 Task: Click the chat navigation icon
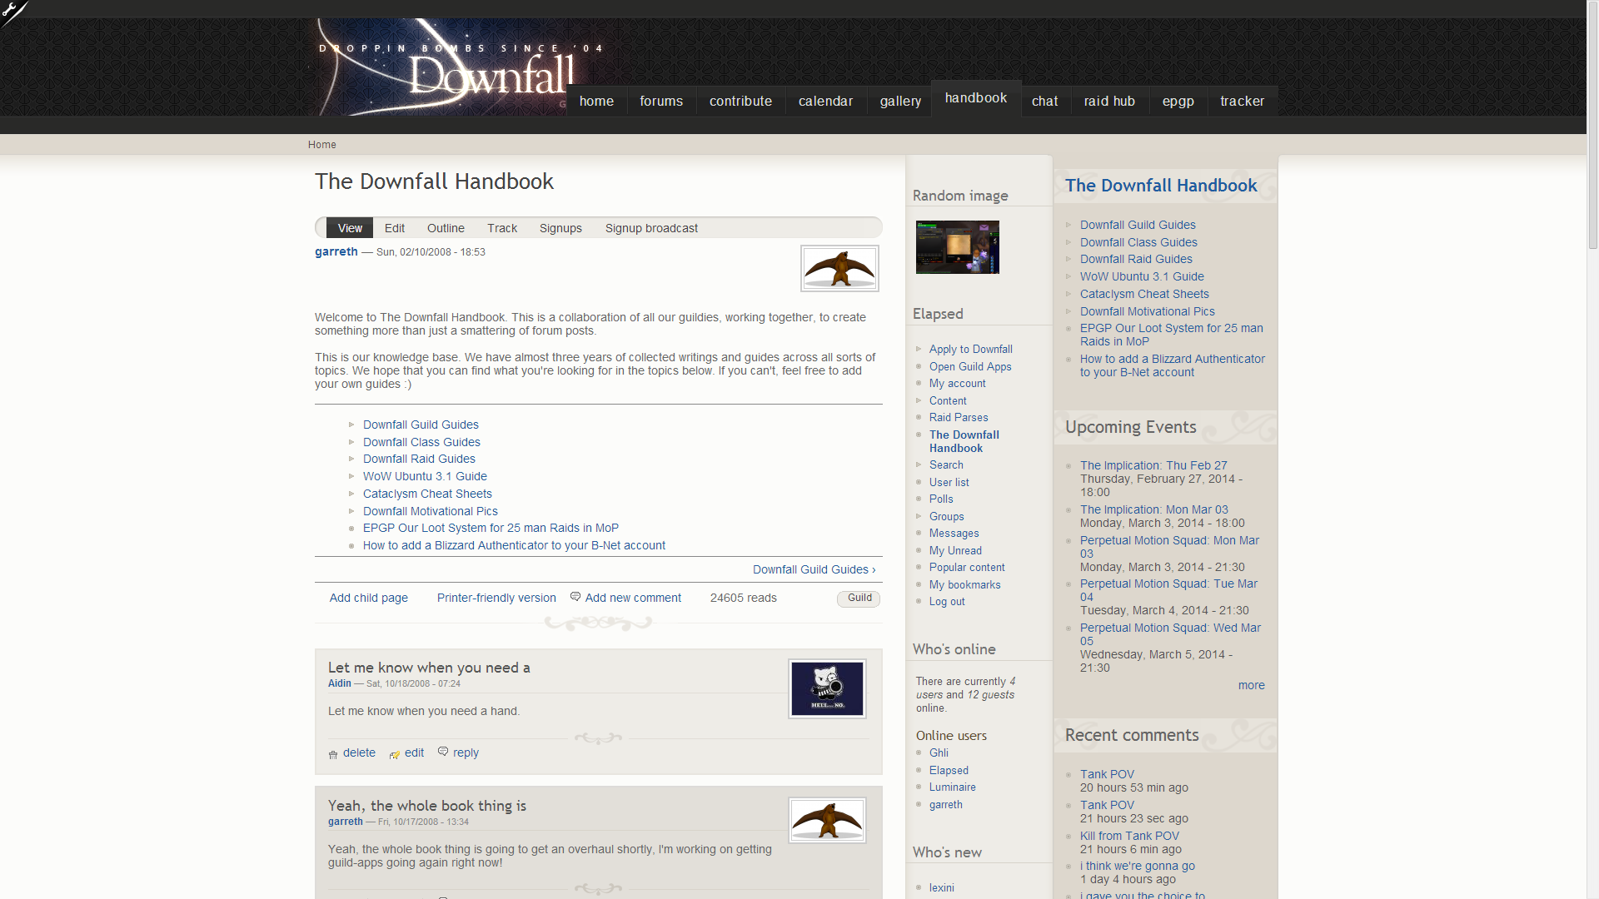point(1044,100)
